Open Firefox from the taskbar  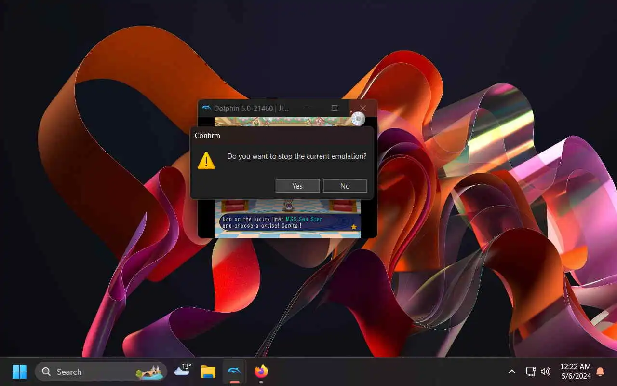(x=261, y=372)
